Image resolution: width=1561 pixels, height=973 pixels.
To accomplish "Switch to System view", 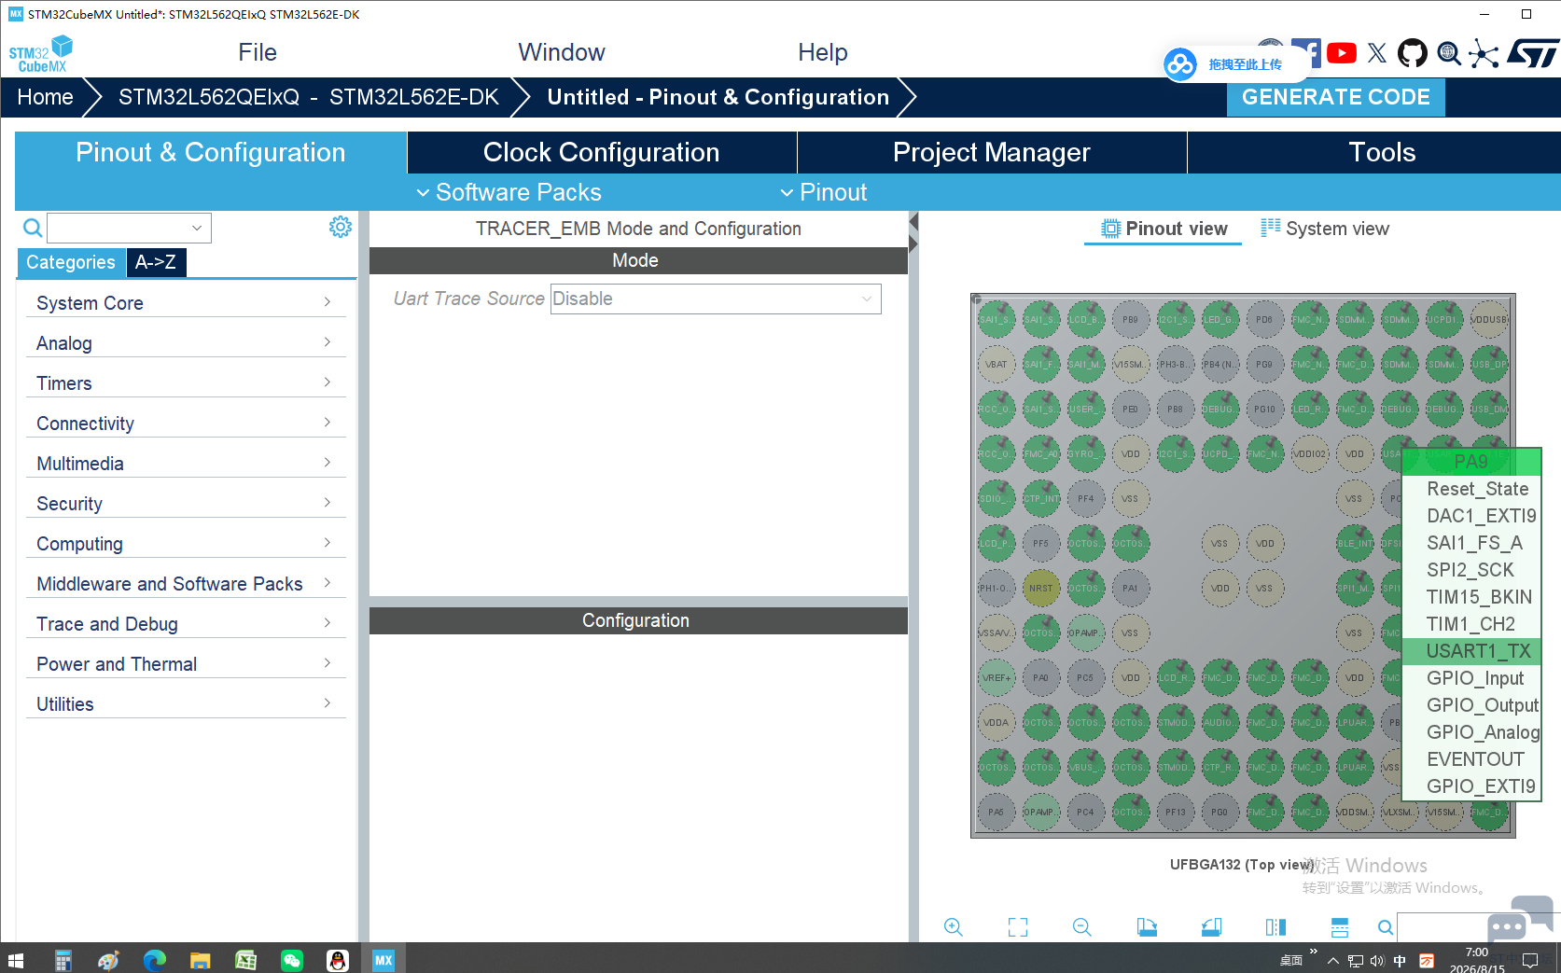I will tap(1325, 229).
